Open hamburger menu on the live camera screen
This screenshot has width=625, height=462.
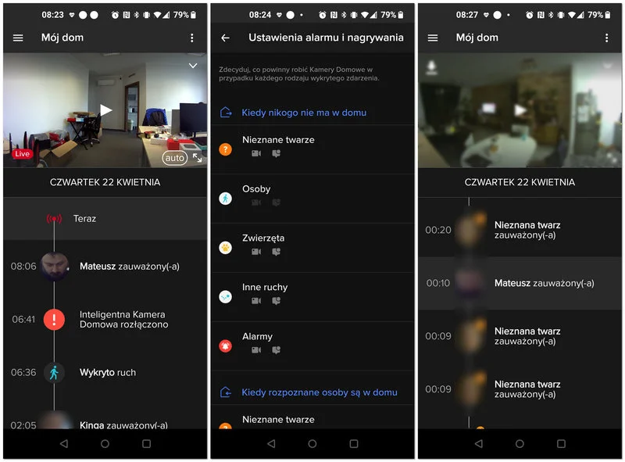click(19, 38)
